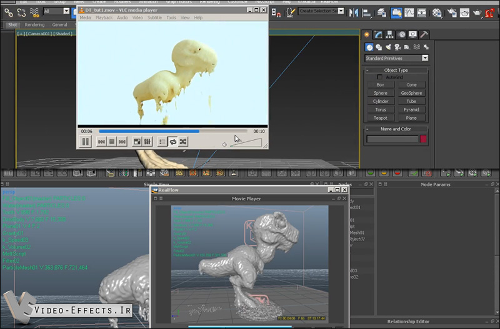The image size is (500, 329).
Task: Switch to the Rendering shelf tab
Action: pyautogui.click(x=35, y=25)
